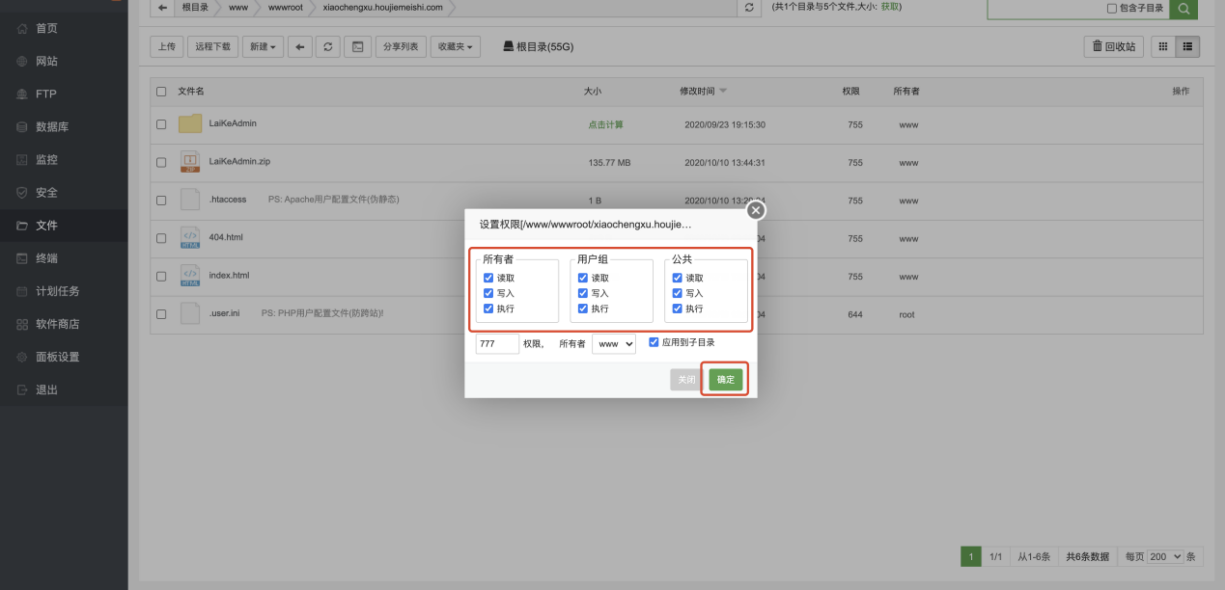Select the LaiKeAdmin.zip row checkbox
Image resolution: width=1225 pixels, height=590 pixels.
[161, 163]
